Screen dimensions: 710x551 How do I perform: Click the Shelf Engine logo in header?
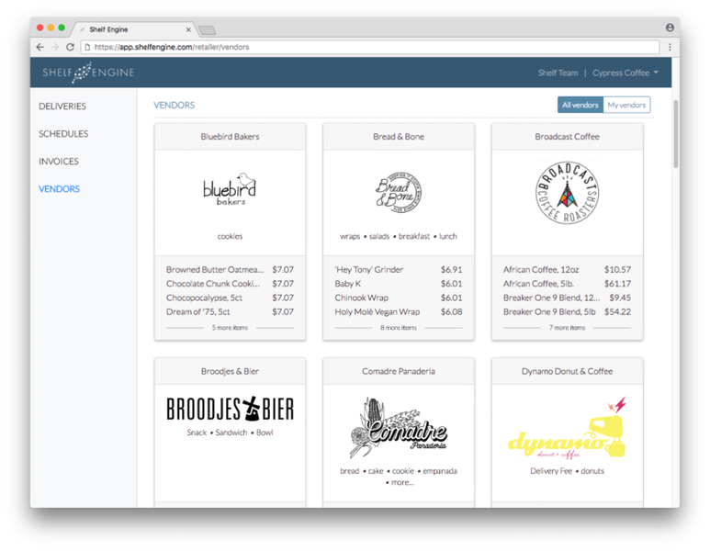pos(88,73)
